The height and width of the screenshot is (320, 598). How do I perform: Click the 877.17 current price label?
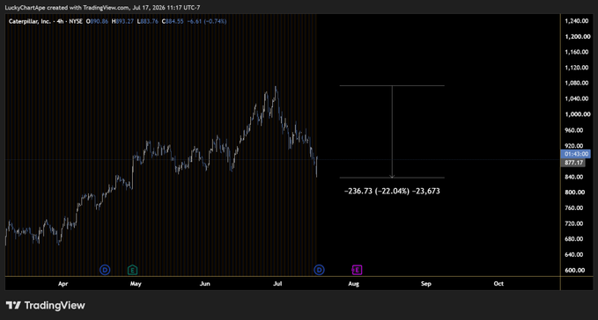point(573,163)
